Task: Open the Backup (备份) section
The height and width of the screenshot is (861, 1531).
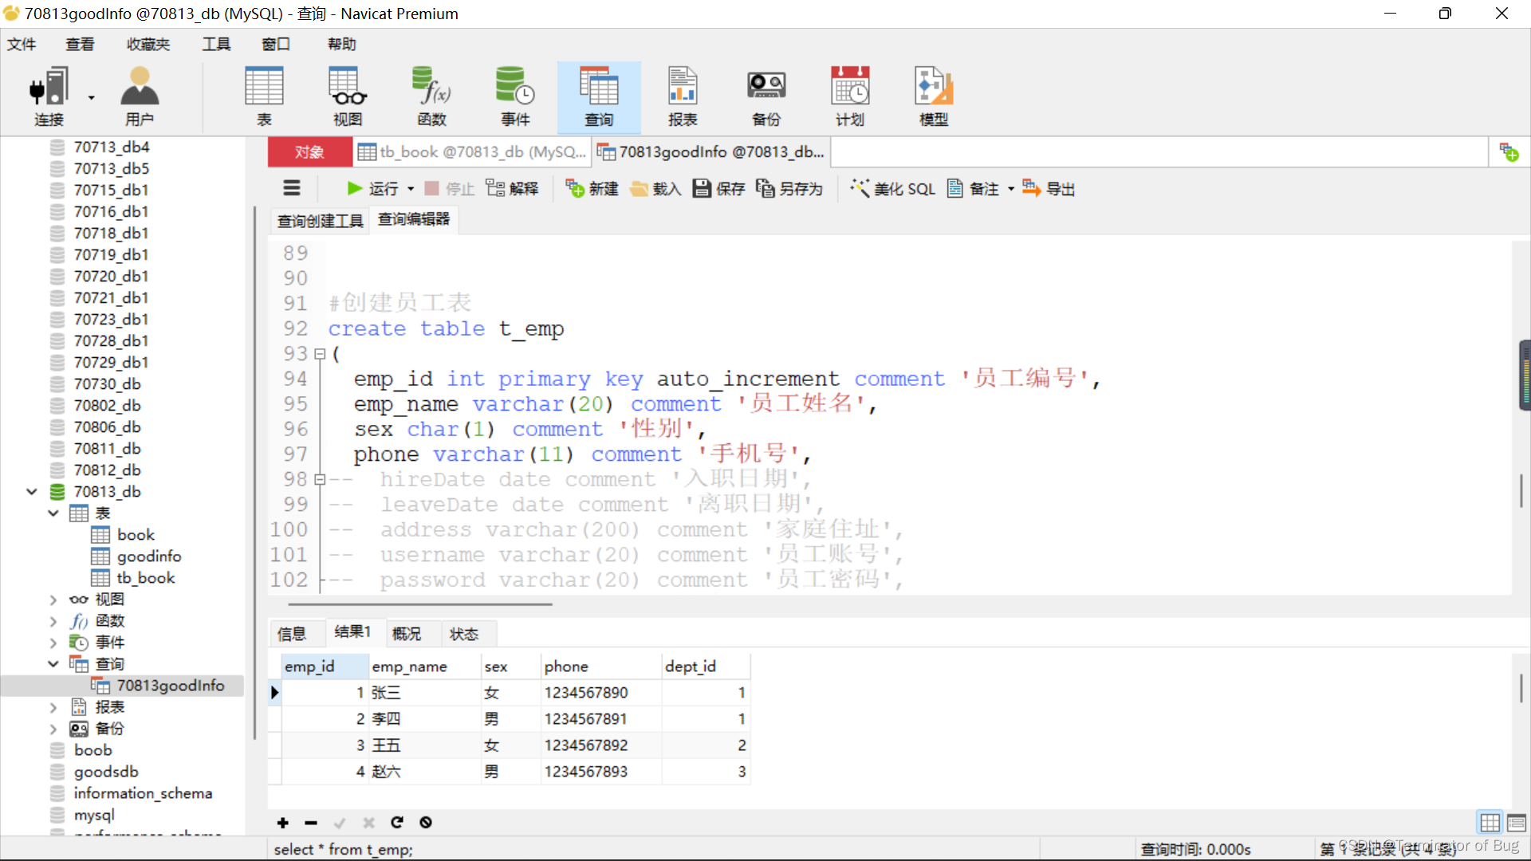Action: tap(766, 96)
